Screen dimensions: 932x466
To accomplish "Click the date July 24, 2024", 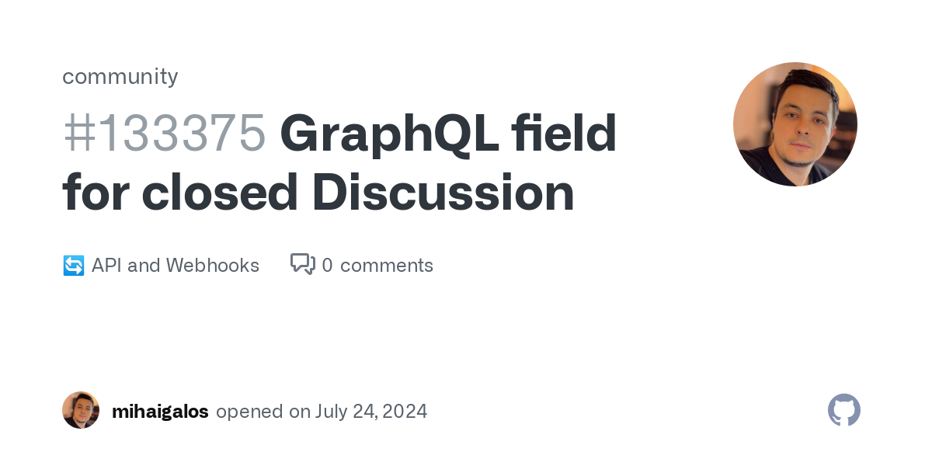I will (x=371, y=412).
